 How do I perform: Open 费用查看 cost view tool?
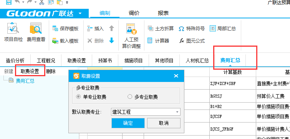36,32
